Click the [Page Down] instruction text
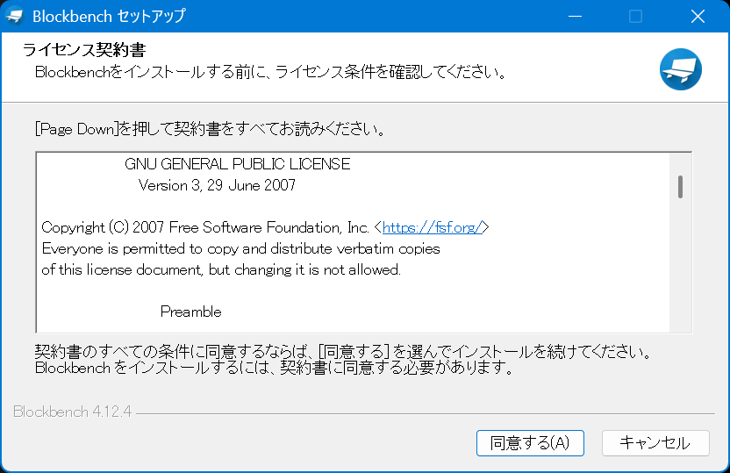This screenshot has height=473, width=730. 211,128
